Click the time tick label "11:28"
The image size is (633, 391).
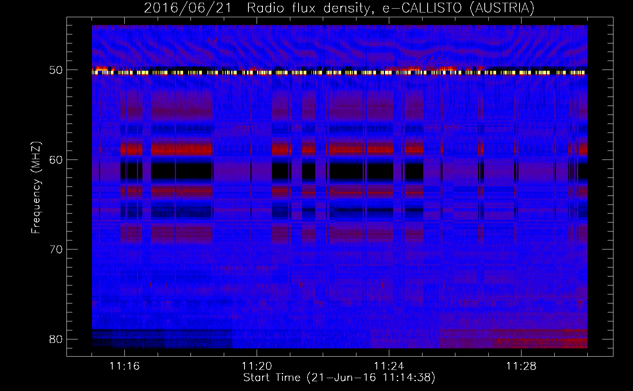[x=521, y=366]
